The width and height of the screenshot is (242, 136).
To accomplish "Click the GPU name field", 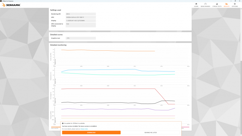I will coord(81,17).
